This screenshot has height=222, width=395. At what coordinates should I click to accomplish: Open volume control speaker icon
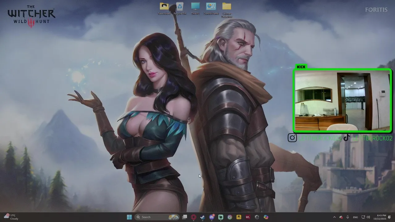(x=368, y=217)
